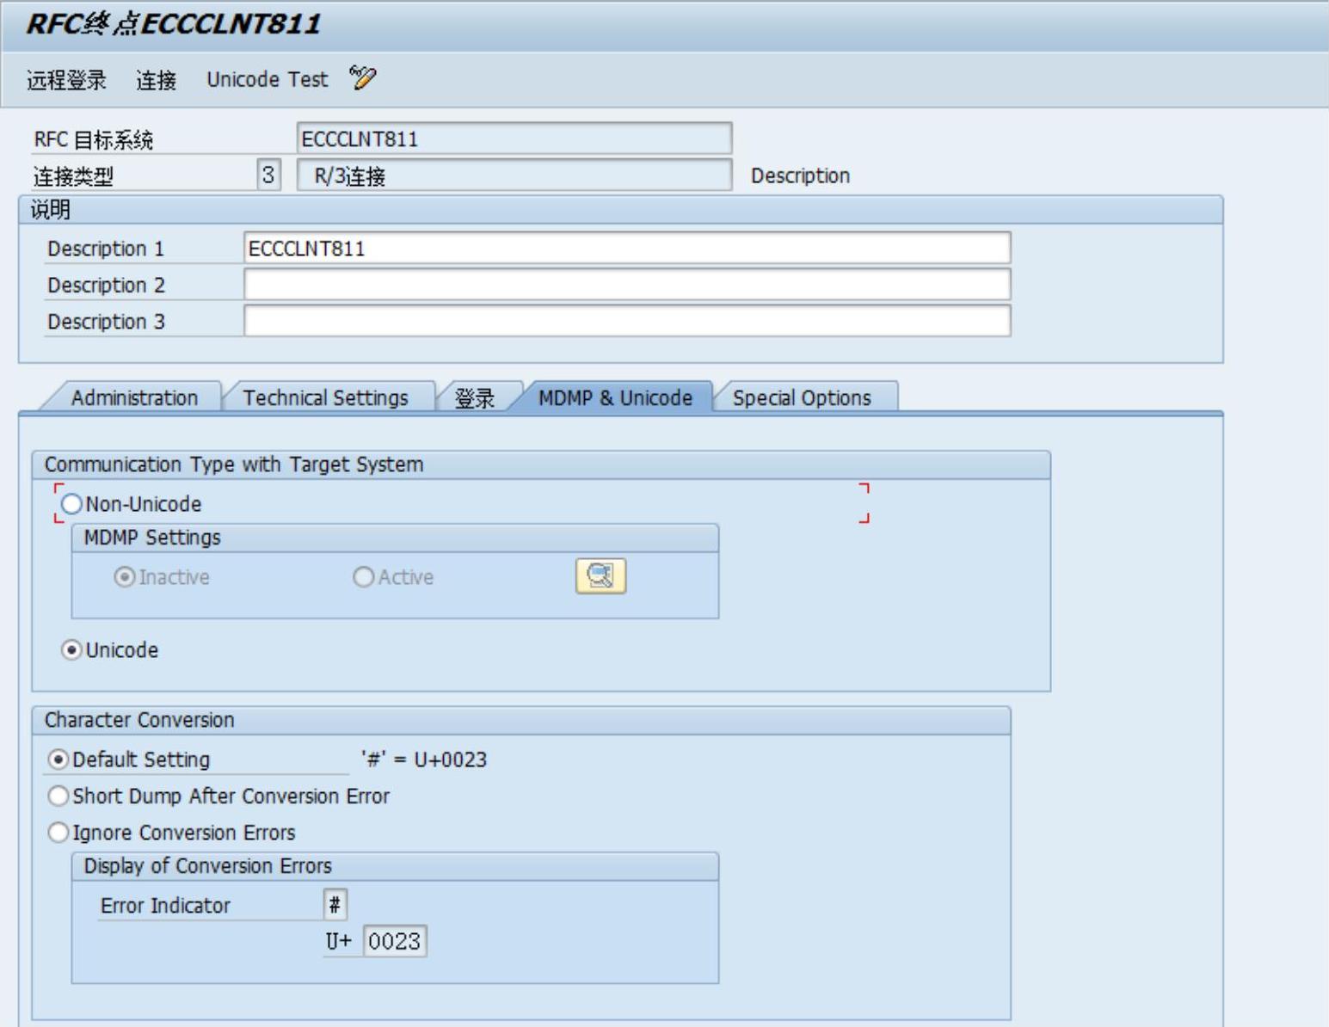Click the RFC终点ECCCLNT811 title
This screenshot has height=1027, width=1329.
pos(174,24)
